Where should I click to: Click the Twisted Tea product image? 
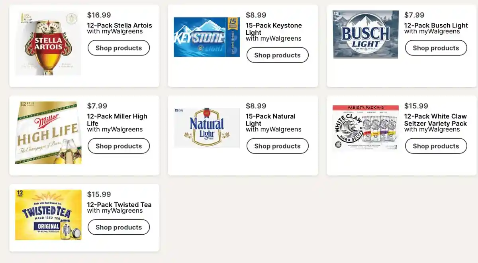click(x=48, y=215)
